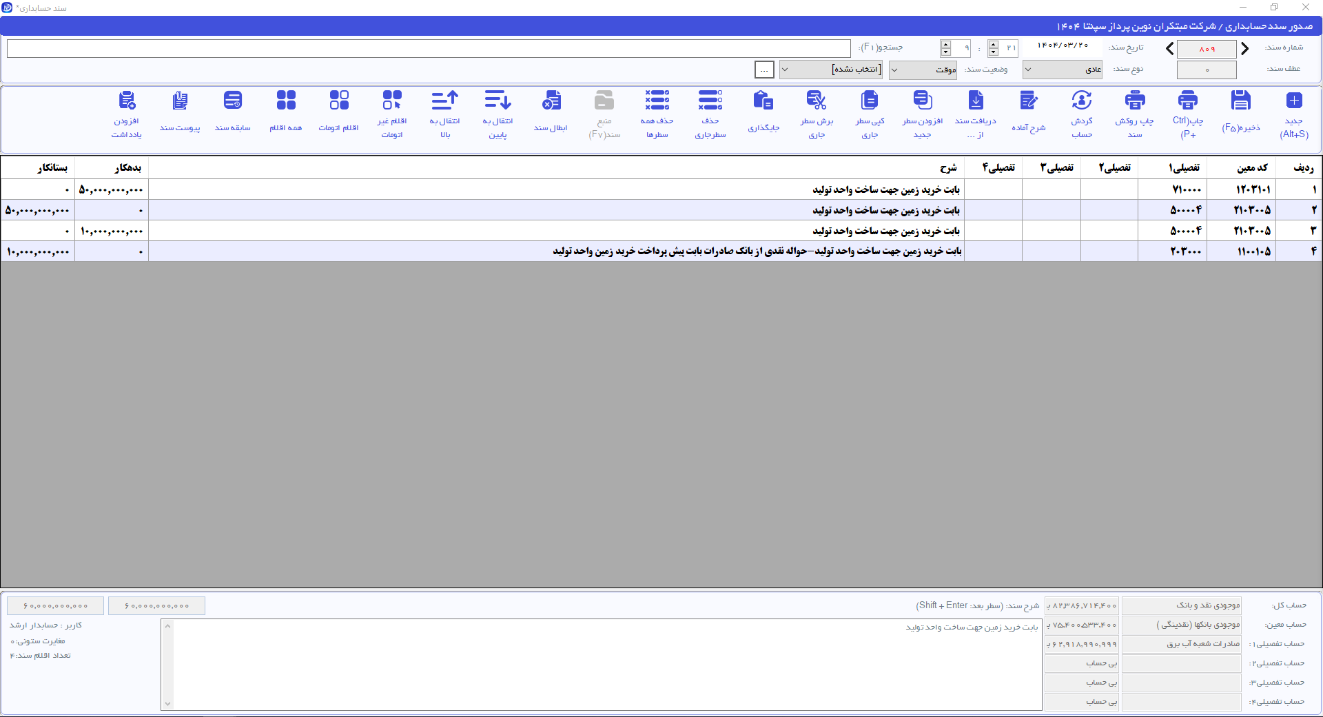Click the بستانکار column header
The image size is (1323, 717).
38,167
